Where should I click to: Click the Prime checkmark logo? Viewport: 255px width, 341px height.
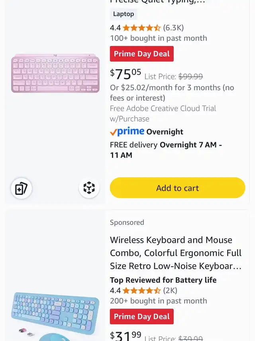click(127, 131)
